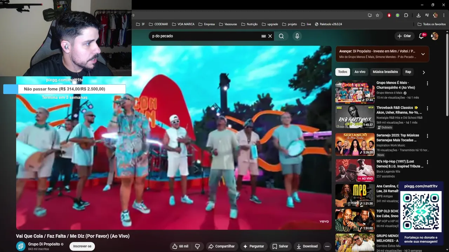Open the browser extensions puzzle menu
The width and height of the screenshot is (449, 252).
pos(406,15)
